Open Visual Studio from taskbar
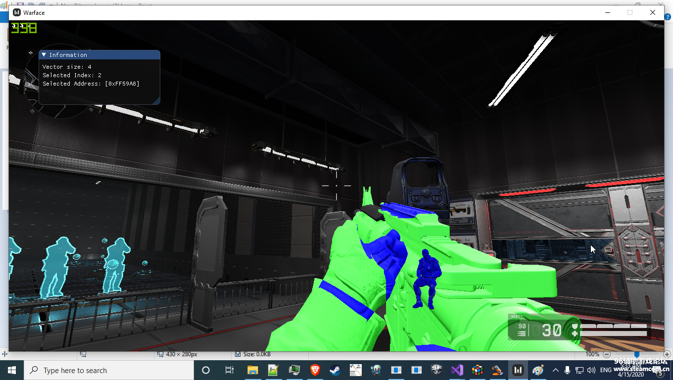 (x=457, y=370)
